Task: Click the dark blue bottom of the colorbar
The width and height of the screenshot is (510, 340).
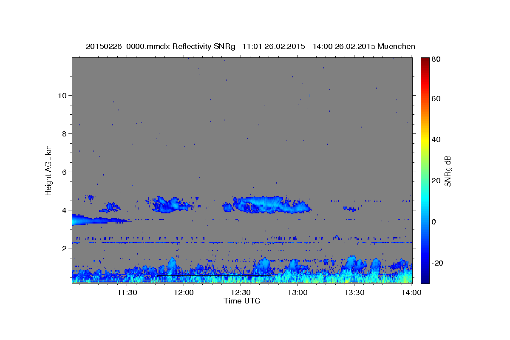Action: (x=425, y=278)
